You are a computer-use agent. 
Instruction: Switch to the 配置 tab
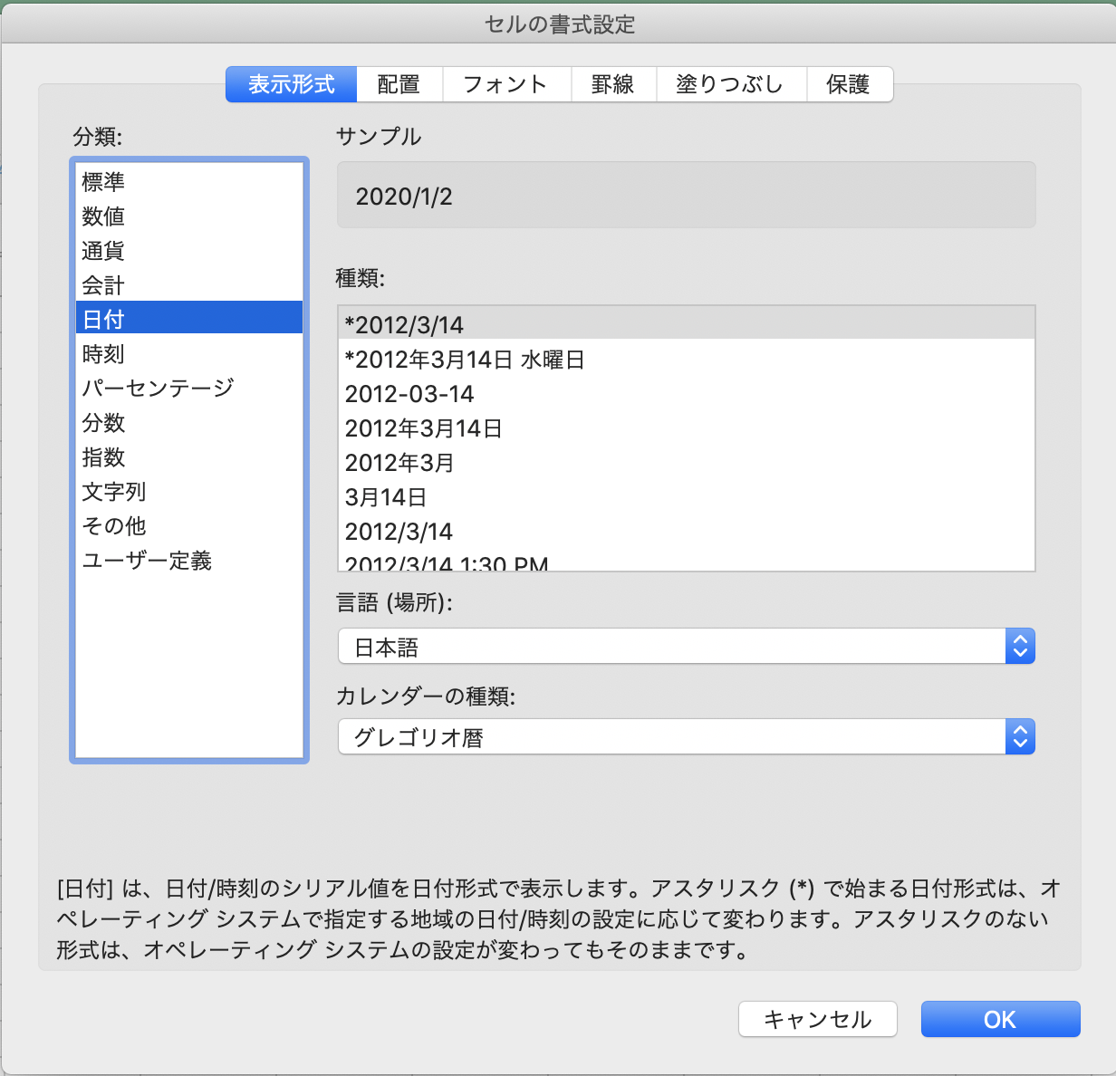pos(399,84)
